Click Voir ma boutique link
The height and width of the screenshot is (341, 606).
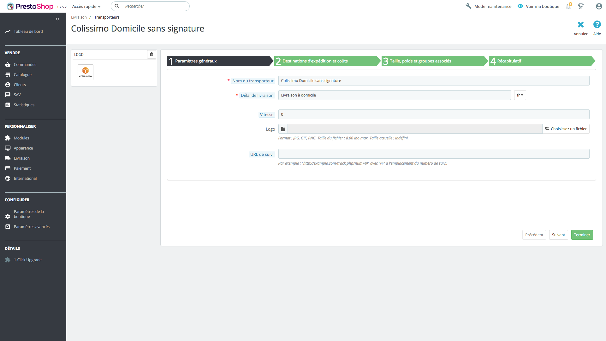(x=542, y=7)
